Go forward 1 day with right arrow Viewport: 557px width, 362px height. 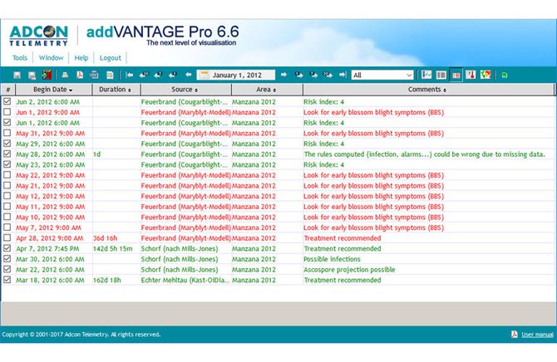299,75
